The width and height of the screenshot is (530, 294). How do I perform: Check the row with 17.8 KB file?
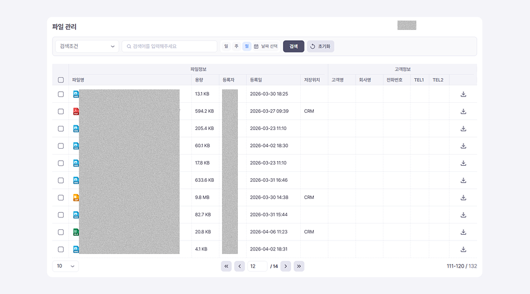pos(61,163)
